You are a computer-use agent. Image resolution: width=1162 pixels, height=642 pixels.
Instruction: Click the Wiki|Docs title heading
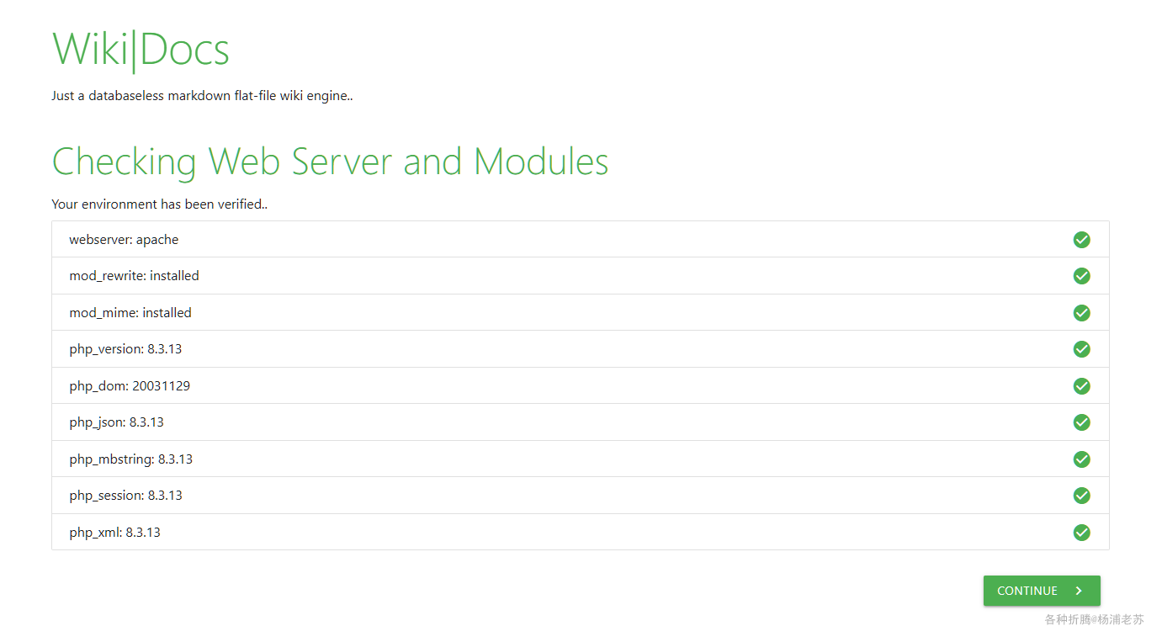click(141, 49)
